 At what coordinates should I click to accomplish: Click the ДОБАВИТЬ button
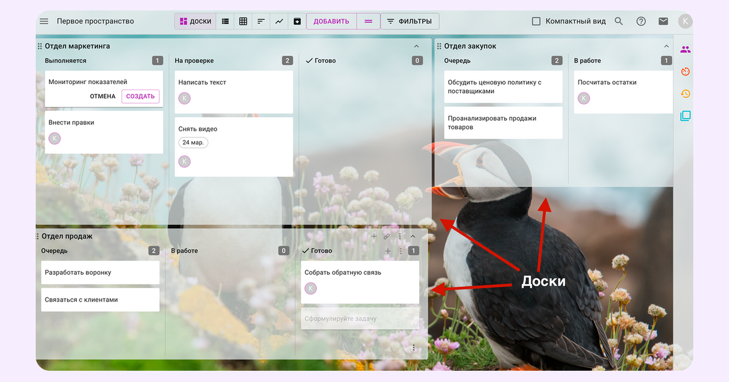(331, 21)
